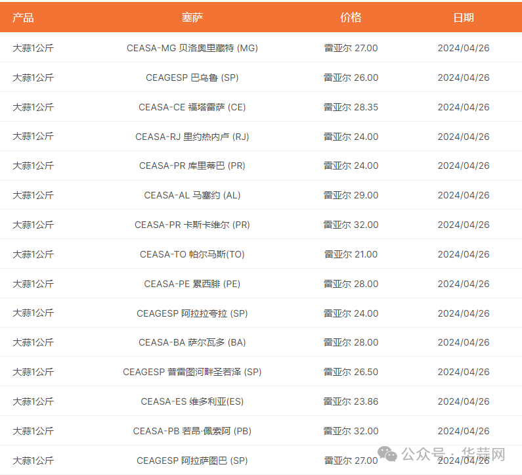Click CEASA-PR 库里蒂巴 (PR) market name
This screenshot has width=522, height=475.
pyautogui.click(x=192, y=166)
